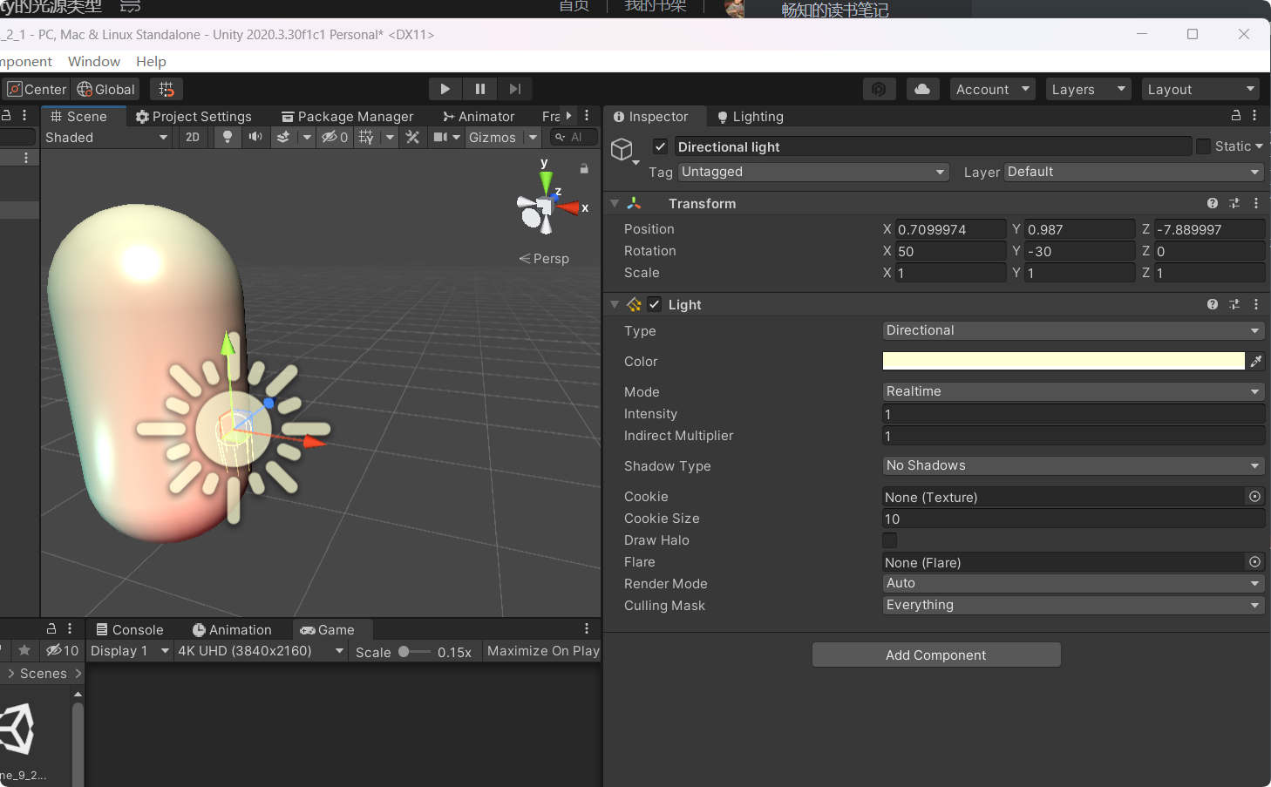Open the Layout dropdown
The width and height of the screenshot is (1271, 787).
[x=1201, y=89]
